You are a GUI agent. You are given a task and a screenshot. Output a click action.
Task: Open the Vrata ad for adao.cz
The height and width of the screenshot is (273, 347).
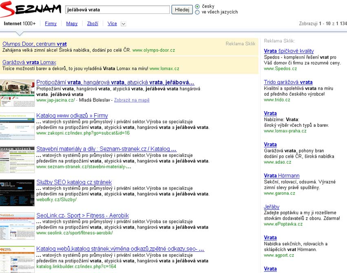pos(270,144)
